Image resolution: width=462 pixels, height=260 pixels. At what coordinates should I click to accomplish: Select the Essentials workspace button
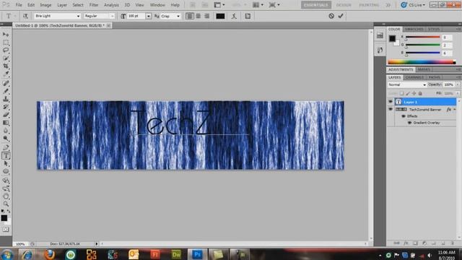click(316, 5)
